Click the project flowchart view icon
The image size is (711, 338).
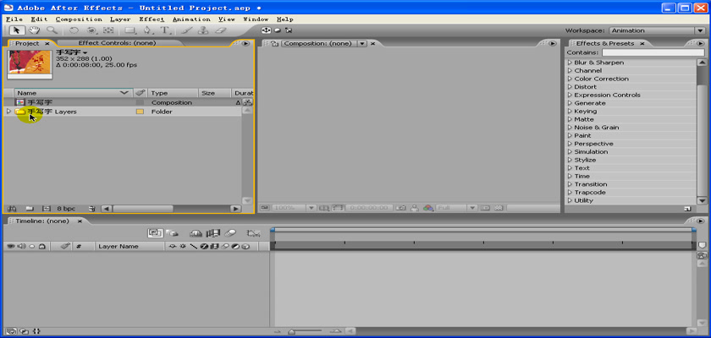point(247,103)
